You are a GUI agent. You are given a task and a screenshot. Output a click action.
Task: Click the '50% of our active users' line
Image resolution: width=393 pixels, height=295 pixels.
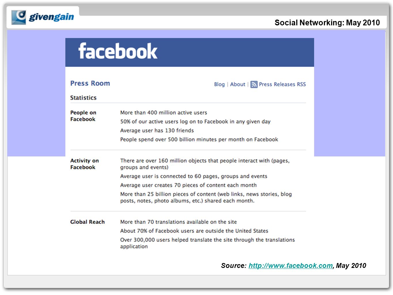(x=195, y=122)
